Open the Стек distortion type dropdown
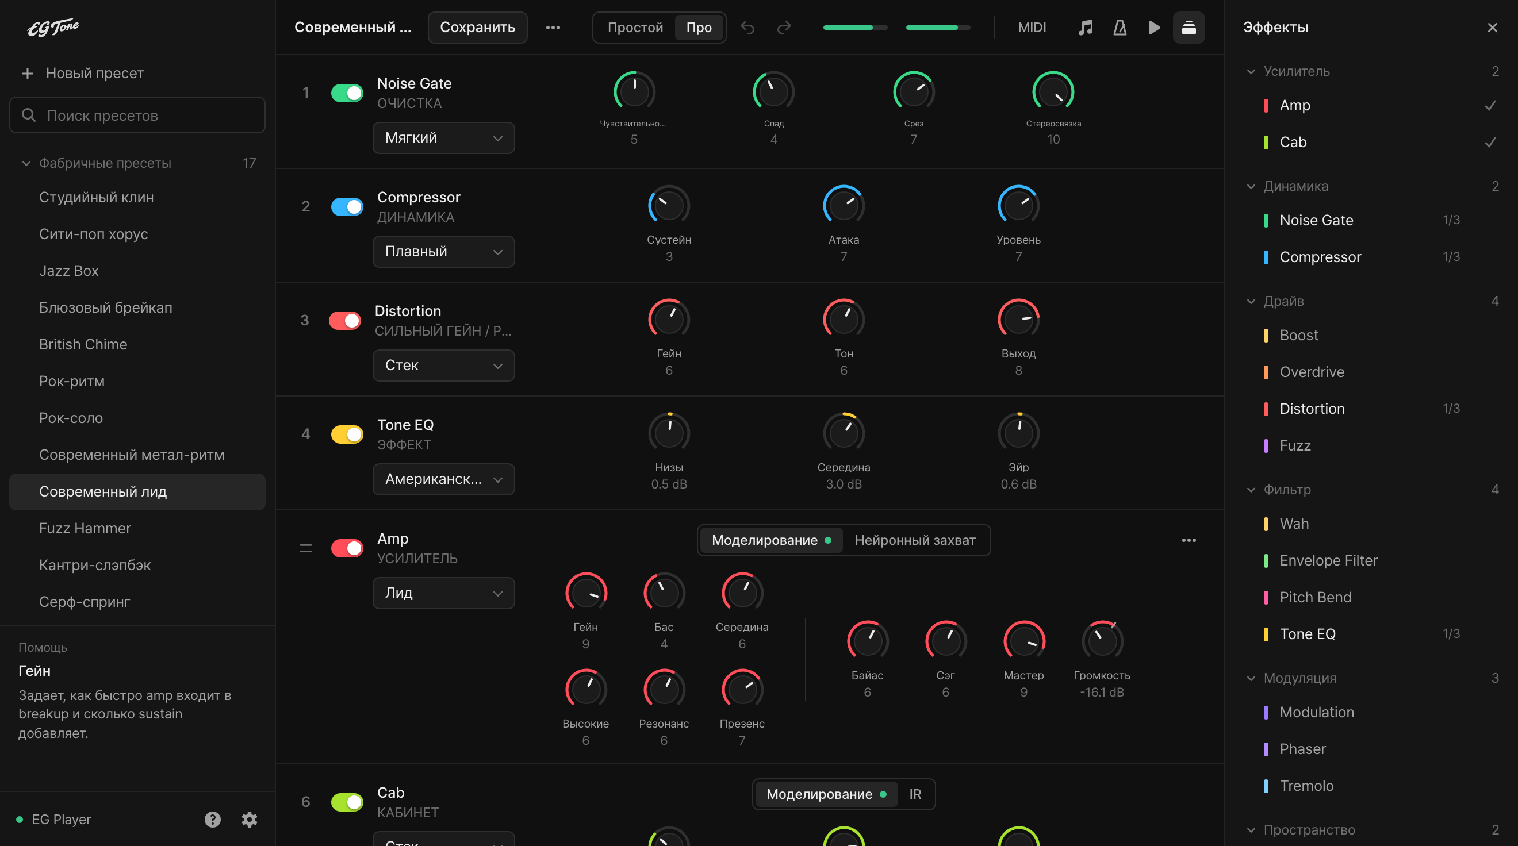Viewport: 1518px width, 846px height. (x=443, y=366)
